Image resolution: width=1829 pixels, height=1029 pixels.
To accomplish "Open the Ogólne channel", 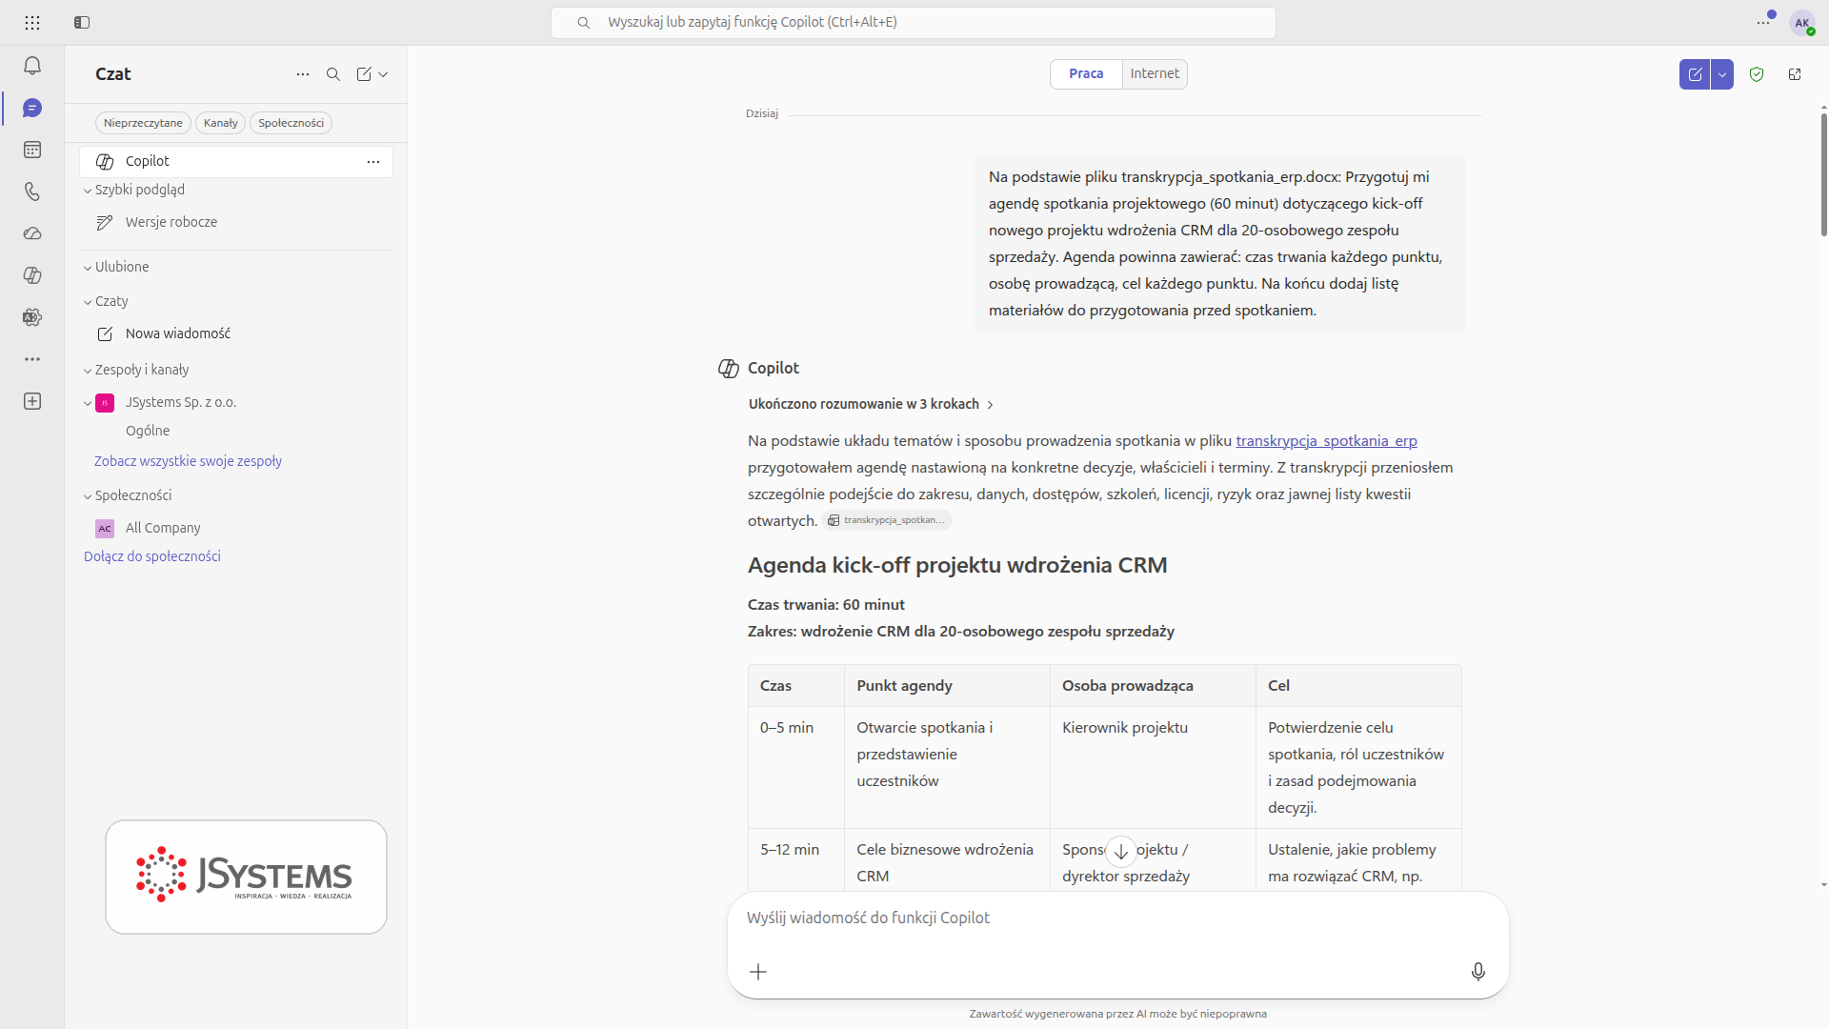I will coord(148,432).
